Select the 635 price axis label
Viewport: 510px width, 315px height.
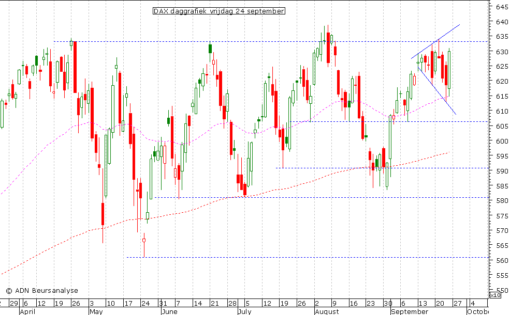click(x=502, y=36)
